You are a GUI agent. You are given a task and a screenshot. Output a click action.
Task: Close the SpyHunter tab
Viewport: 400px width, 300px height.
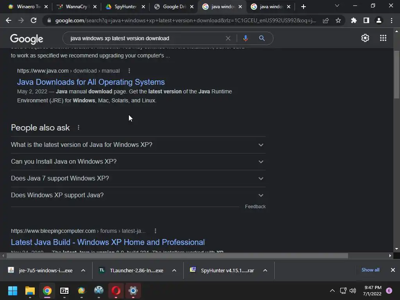(x=143, y=7)
